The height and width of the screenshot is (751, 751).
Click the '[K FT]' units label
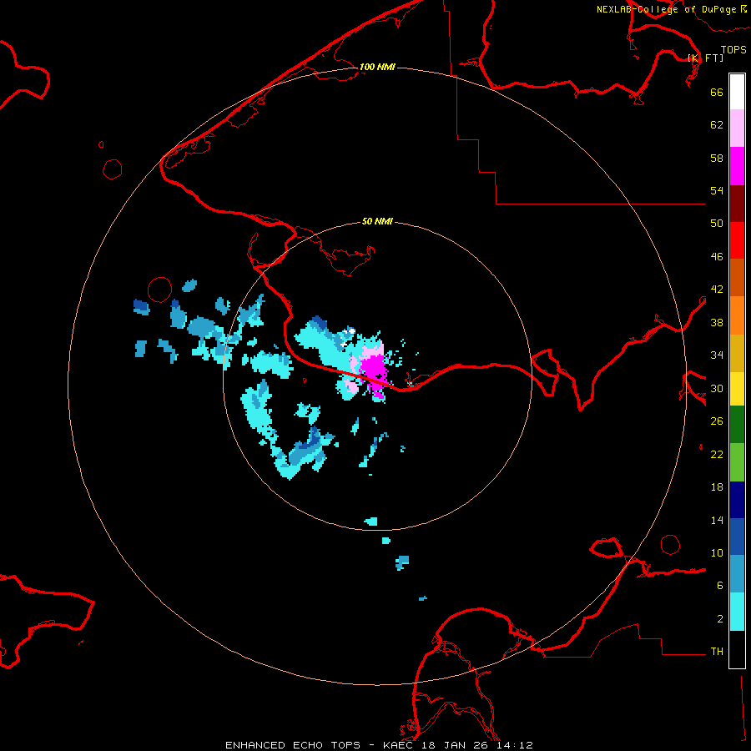(705, 58)
